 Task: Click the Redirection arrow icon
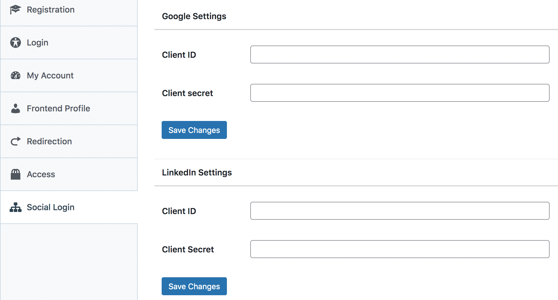16,141
